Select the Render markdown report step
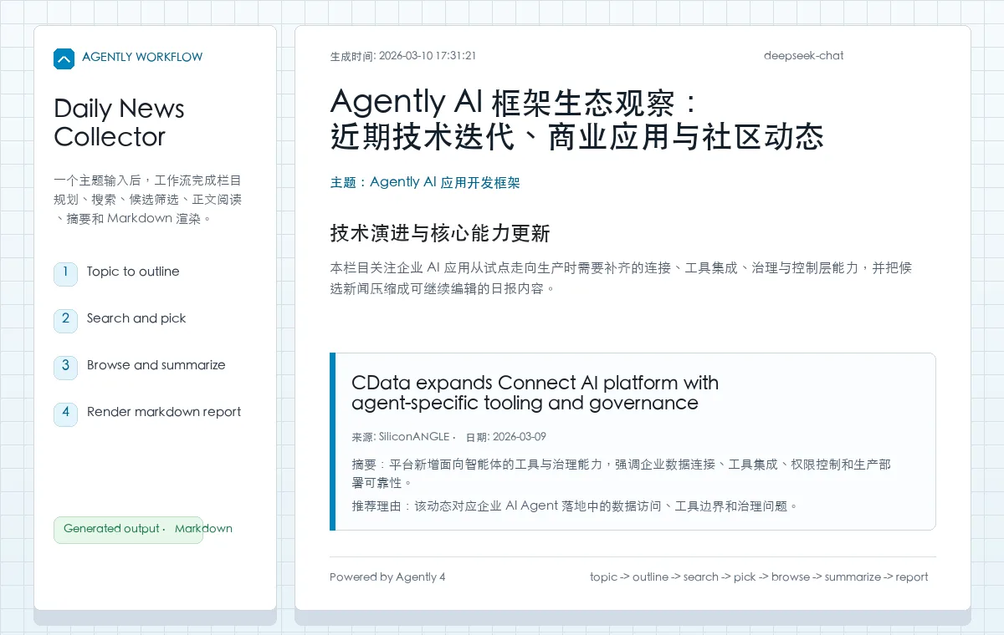This screenshot has width=1004, height=635. [164, 412]
